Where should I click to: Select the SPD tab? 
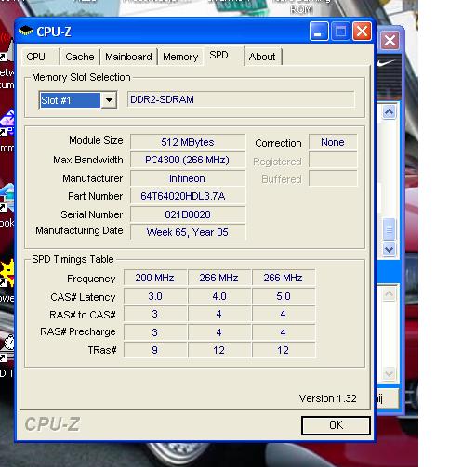point(224,56)
